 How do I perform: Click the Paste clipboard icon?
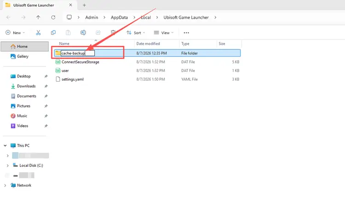(x=68, y=33)
